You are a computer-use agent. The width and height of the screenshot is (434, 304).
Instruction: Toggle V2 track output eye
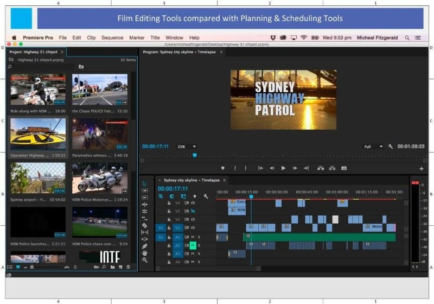click(x=193, y=219)
